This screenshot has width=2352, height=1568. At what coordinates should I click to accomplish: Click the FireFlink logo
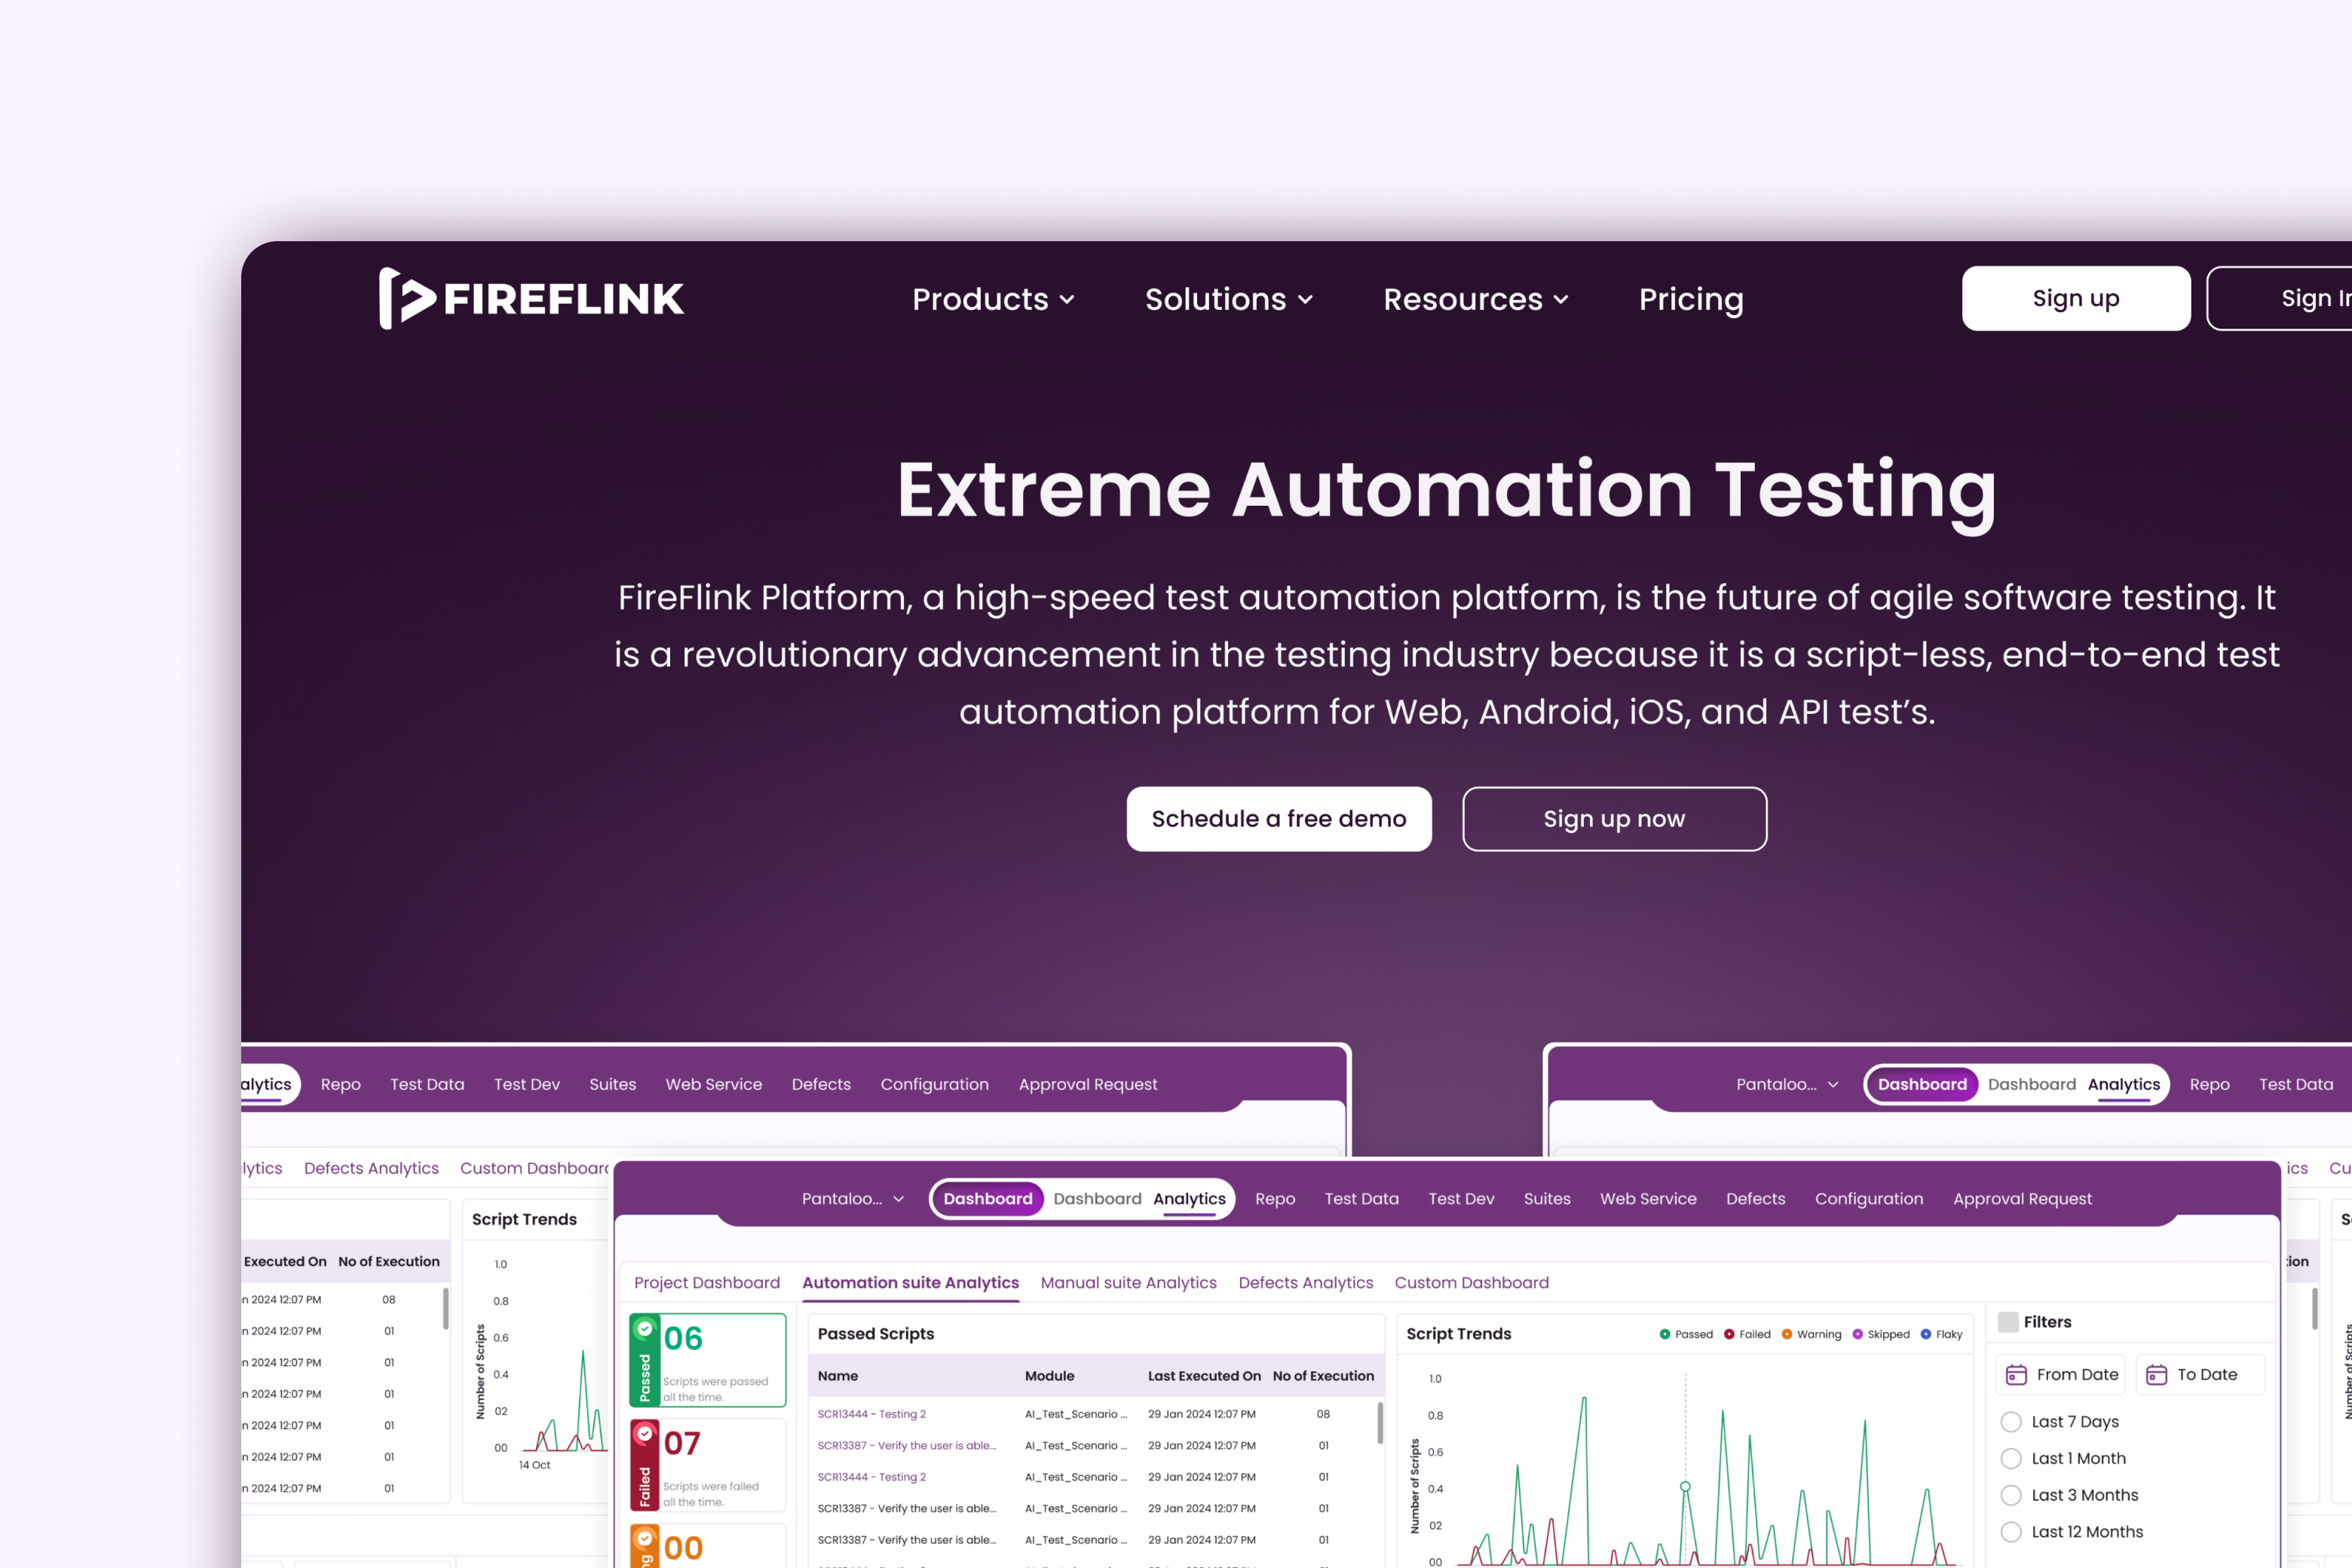(531, 298)
